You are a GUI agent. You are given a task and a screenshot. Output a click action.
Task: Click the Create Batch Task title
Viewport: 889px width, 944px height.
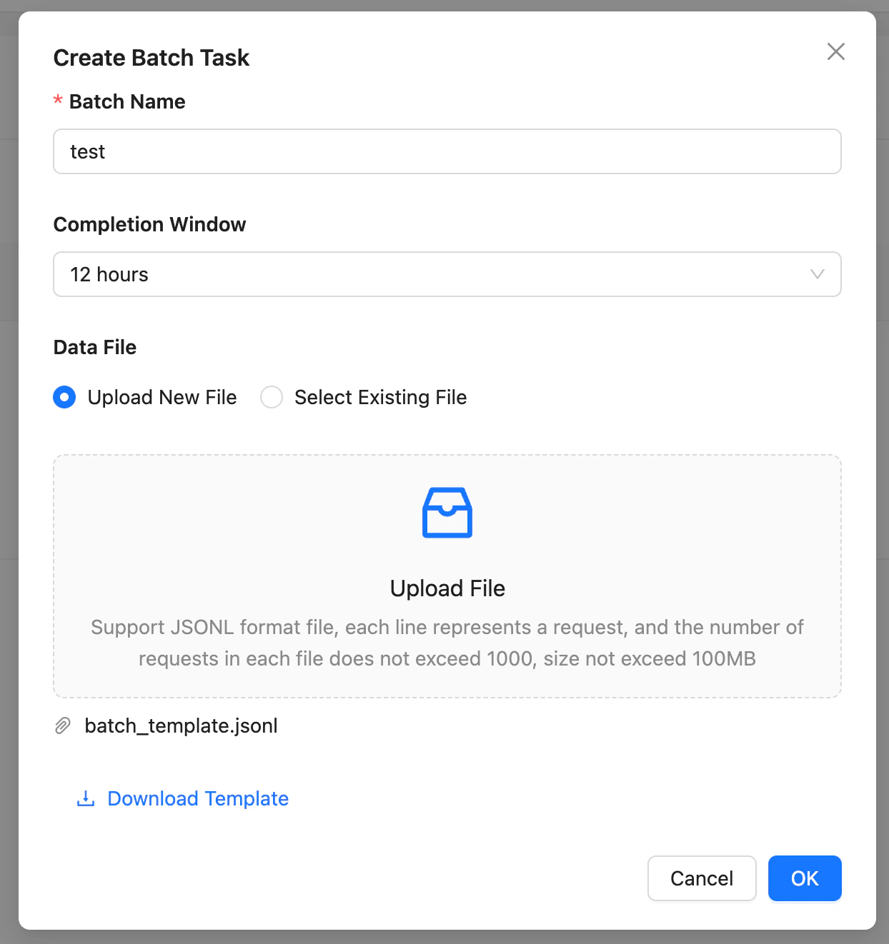click(151, 57)
